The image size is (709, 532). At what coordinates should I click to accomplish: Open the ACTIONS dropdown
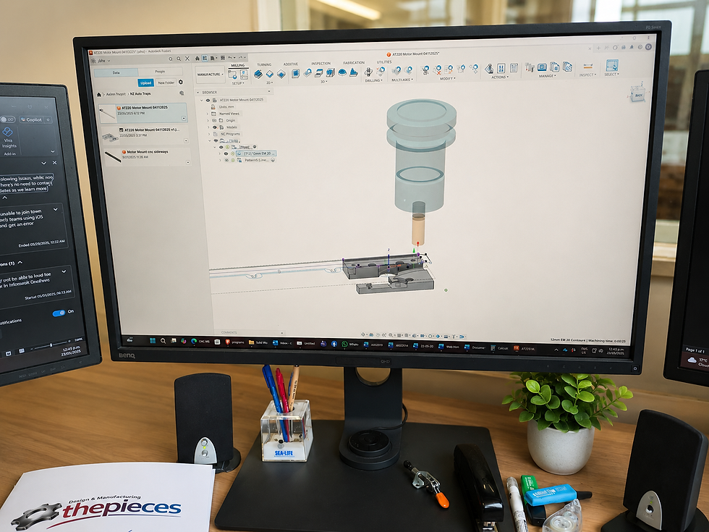tap(500, 77)
